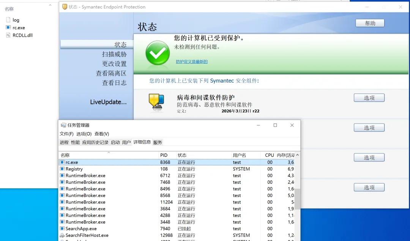Open the 状态 page in Symantec sidebar
Image resolution: width=410 pixels, height=241 pixels.
97,45
